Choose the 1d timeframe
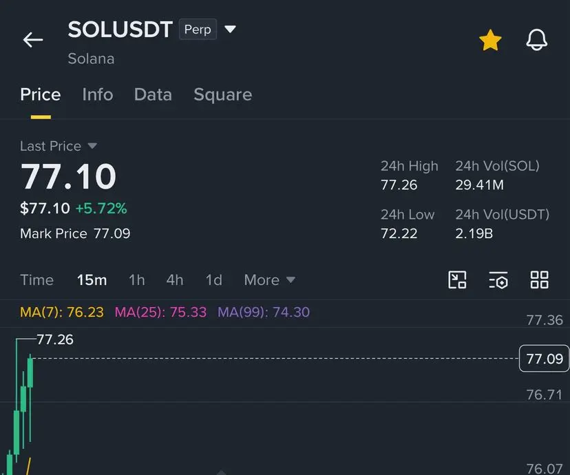 pyautogui.click(x=213, y=280)
